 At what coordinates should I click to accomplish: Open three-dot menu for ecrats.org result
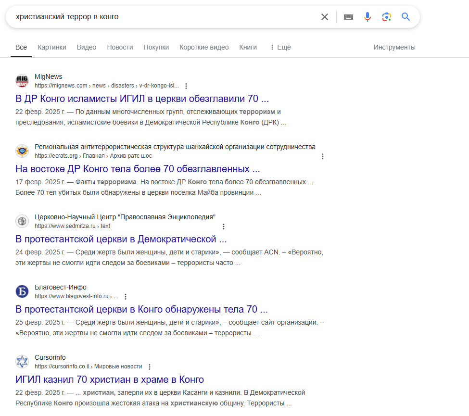pyautogui.click(x=323, y=156)
